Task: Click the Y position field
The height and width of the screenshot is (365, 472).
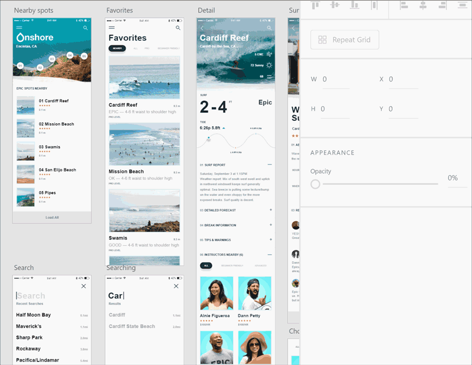Action: pyautogui.click(x=403, y=109)
